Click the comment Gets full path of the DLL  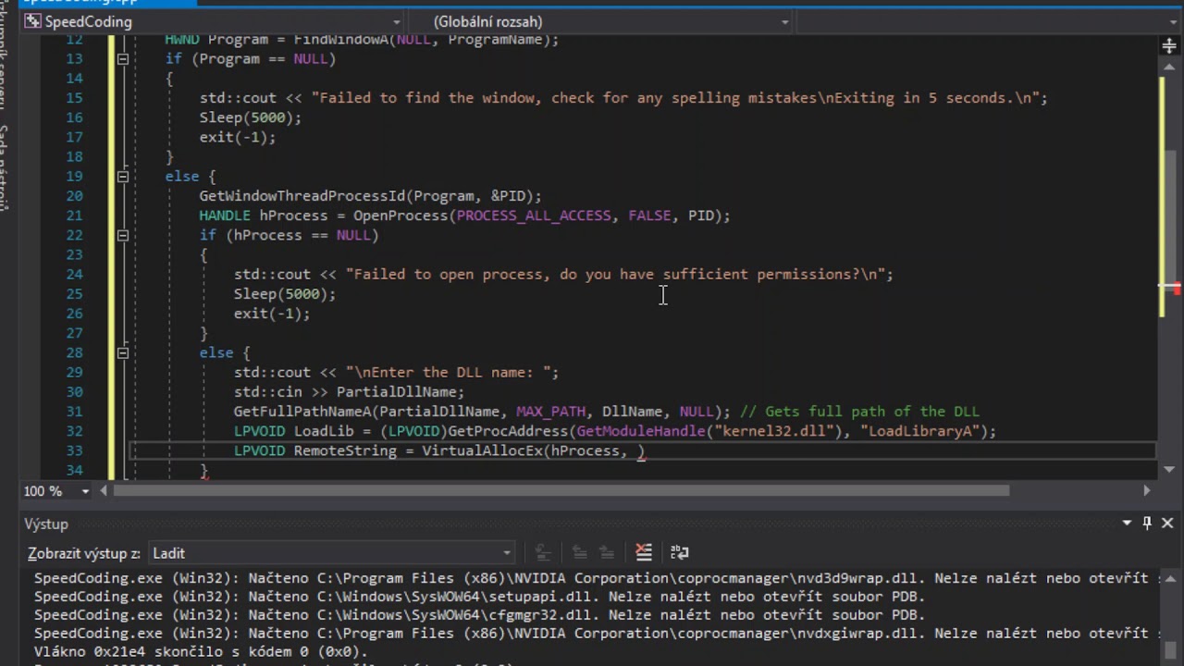coord(859,412)
